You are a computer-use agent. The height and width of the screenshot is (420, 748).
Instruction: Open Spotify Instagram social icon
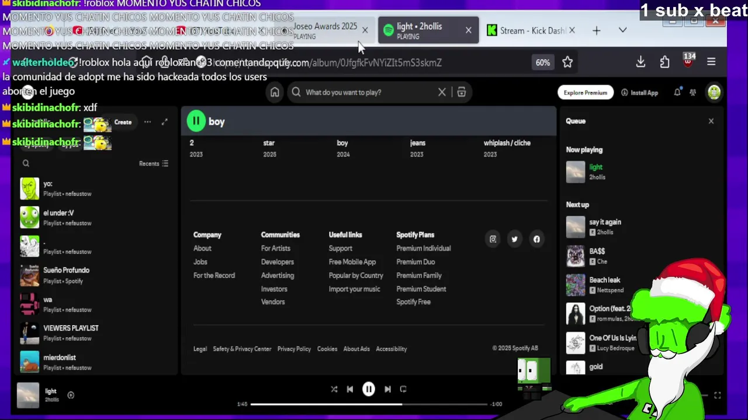point(493,239)
